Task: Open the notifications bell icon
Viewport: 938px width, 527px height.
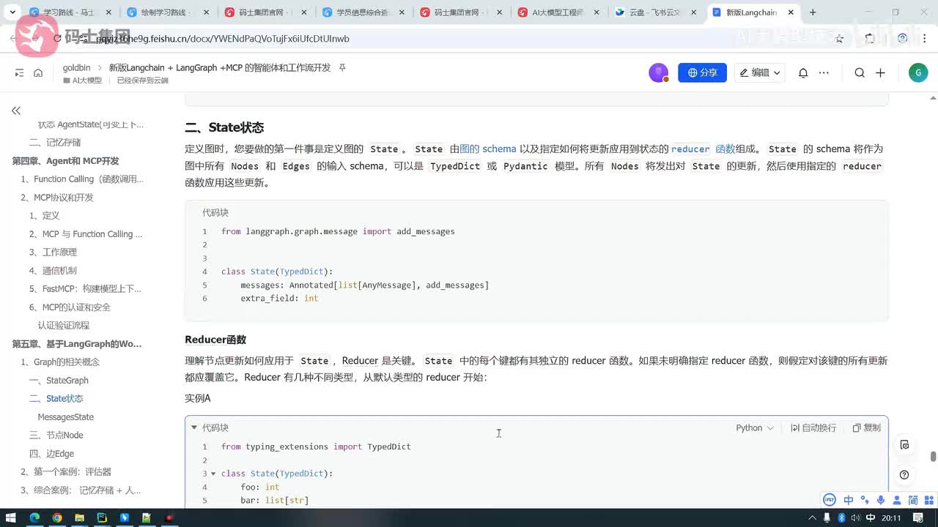Action: coord(803,72)
